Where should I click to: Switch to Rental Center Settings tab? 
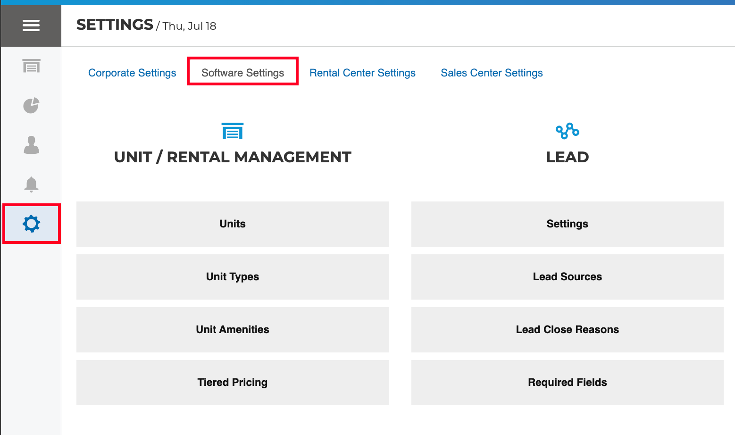point(362,73)
